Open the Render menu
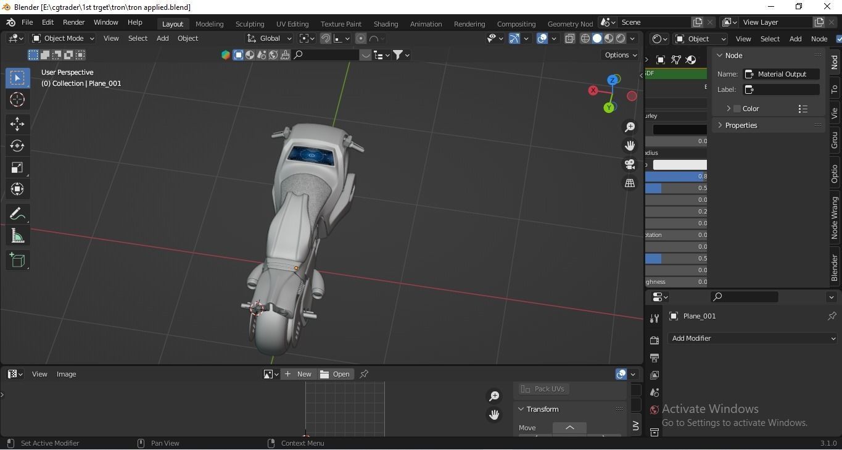 coord(73,22)
